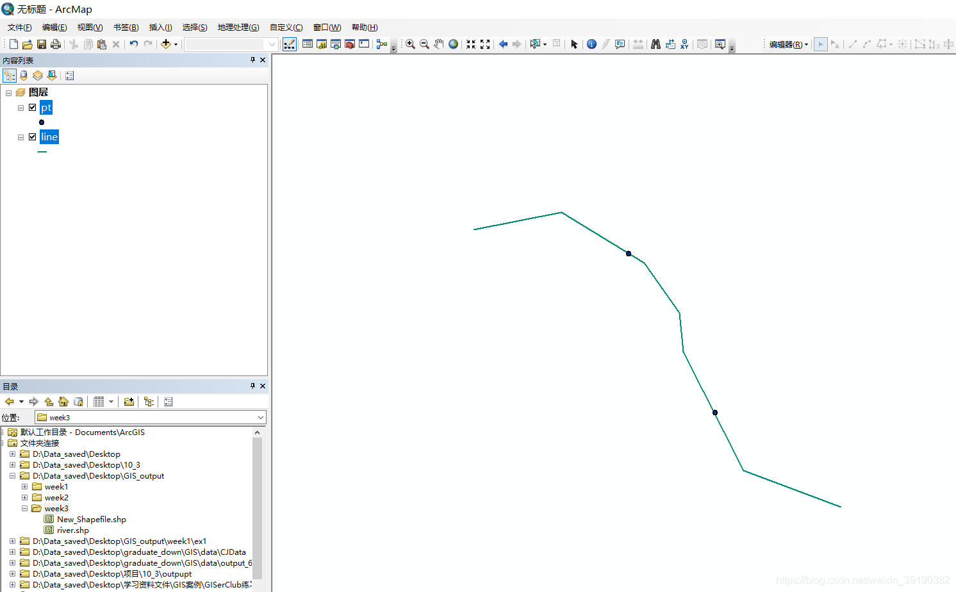The image size is (956, 592).
Task: Toggle visibility of pt layer
Action: tap(33, 108)
